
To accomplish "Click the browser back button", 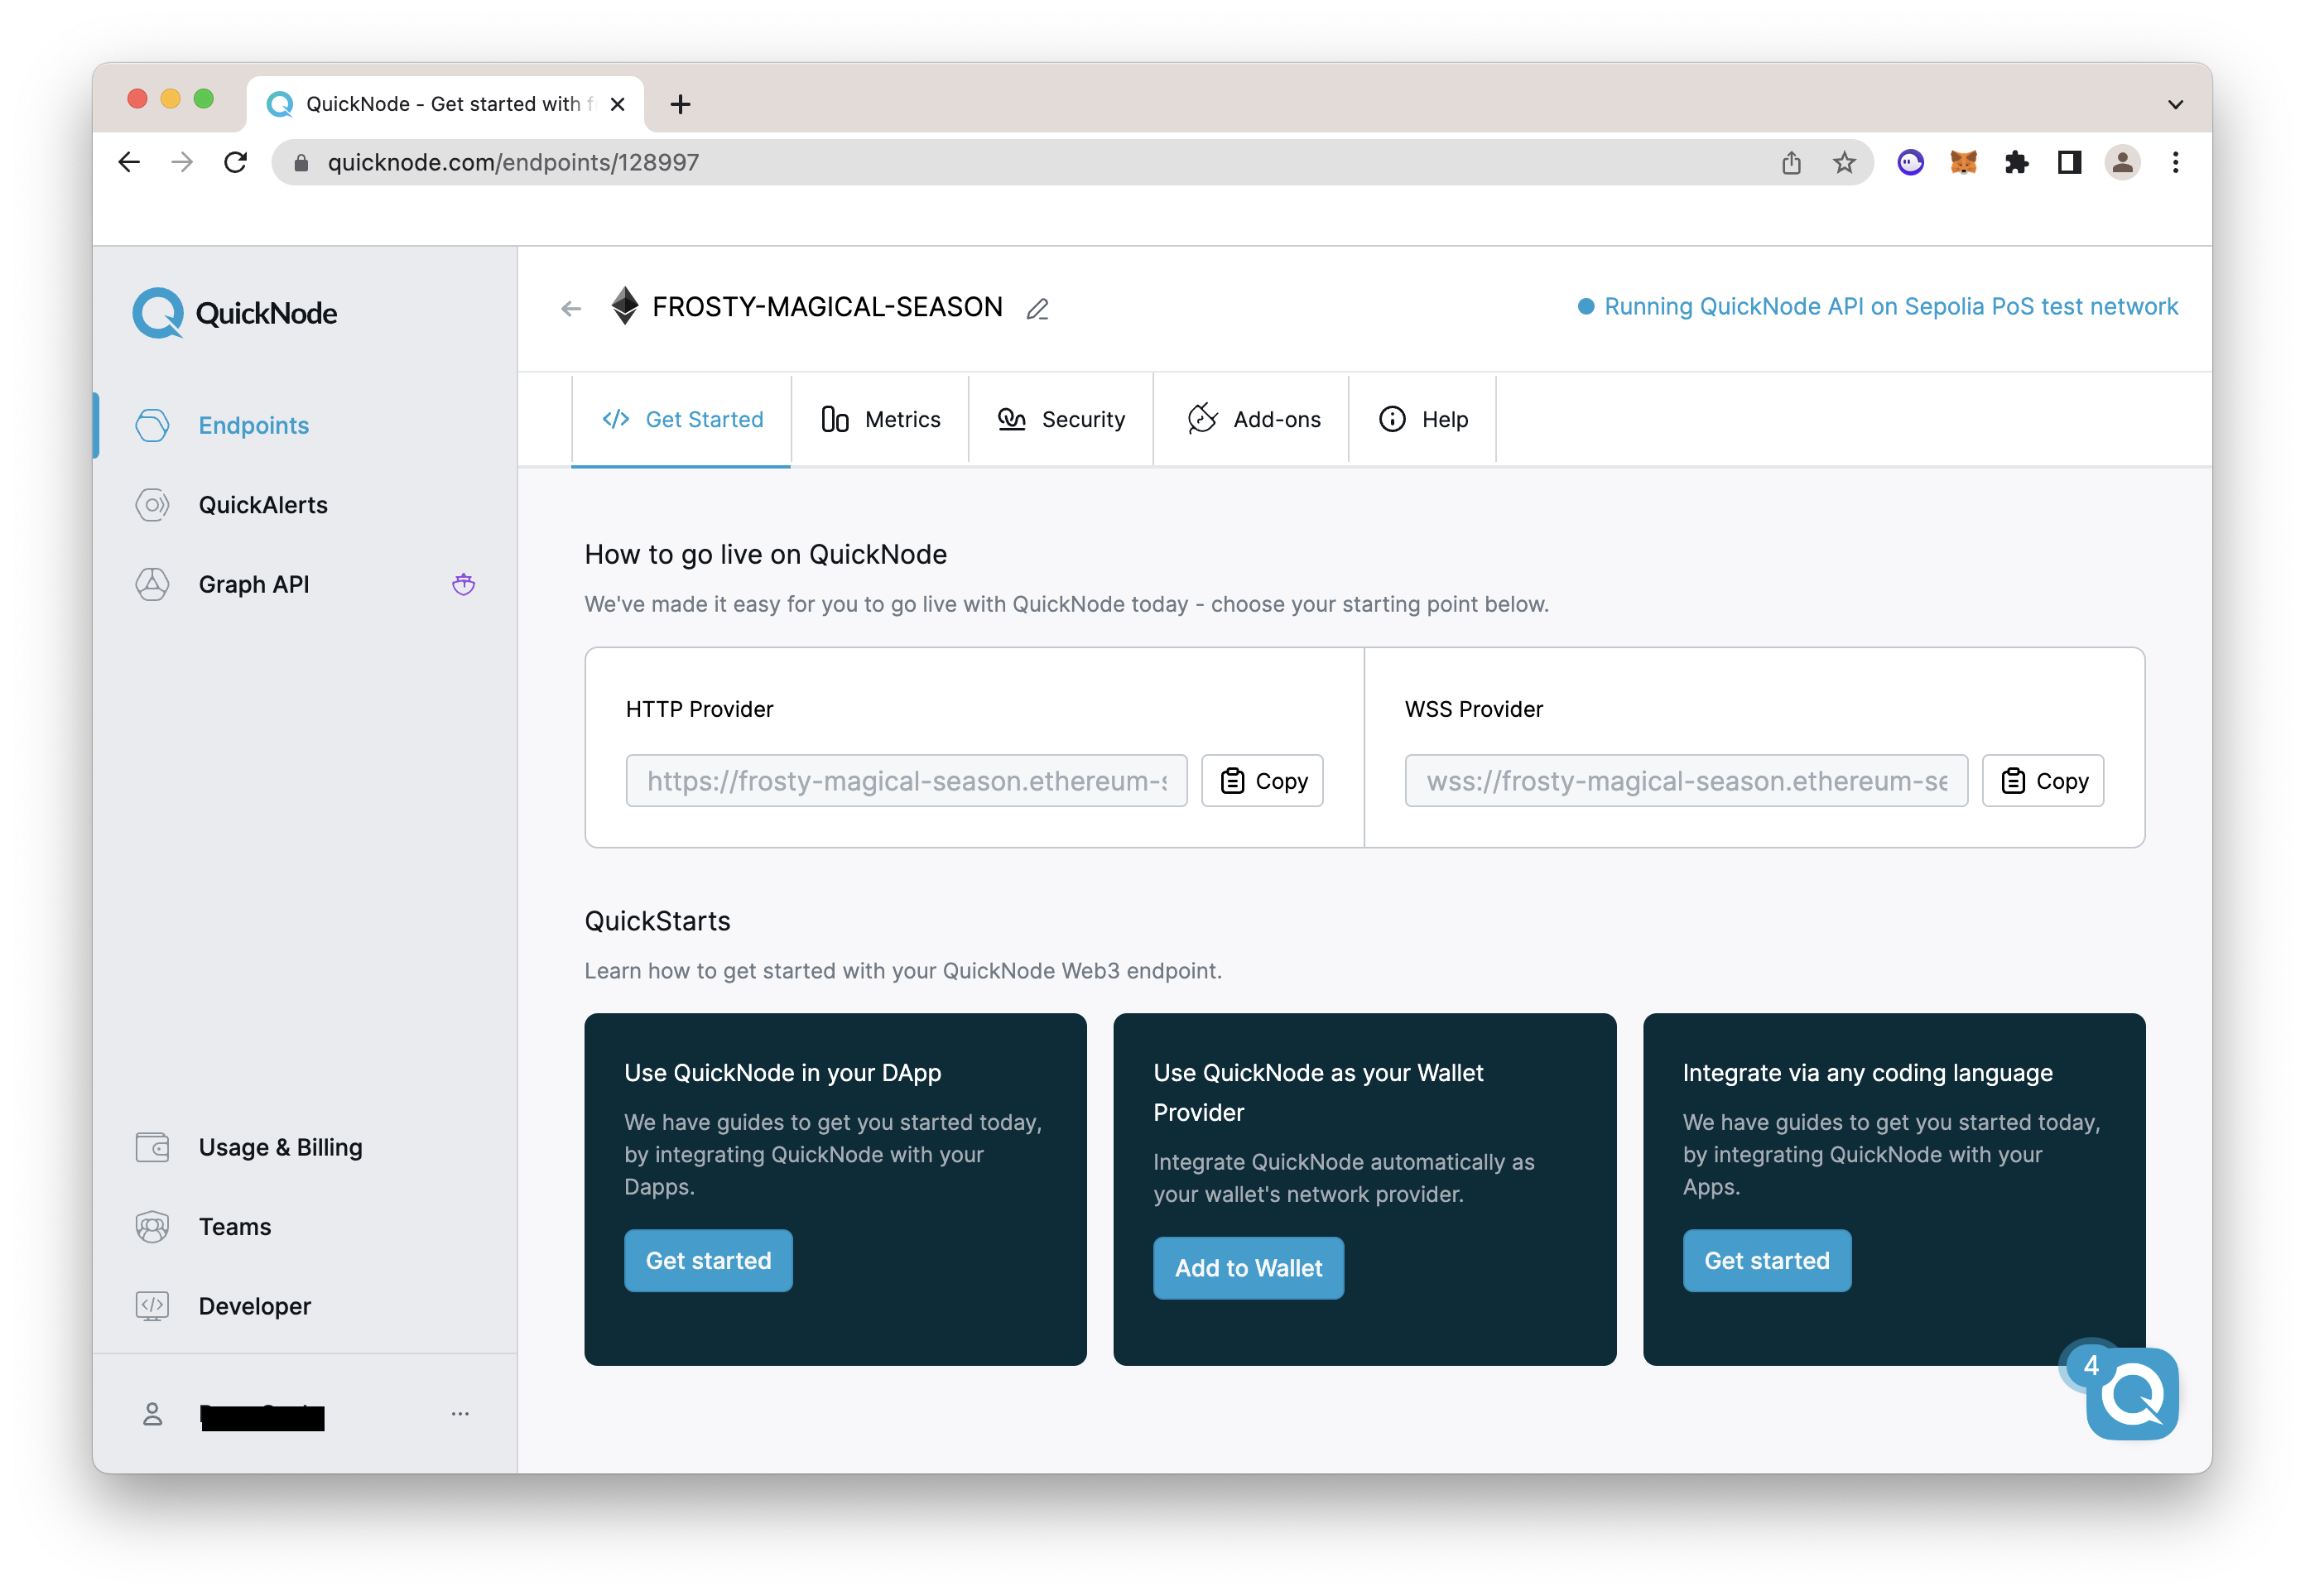I will [129, 162].
